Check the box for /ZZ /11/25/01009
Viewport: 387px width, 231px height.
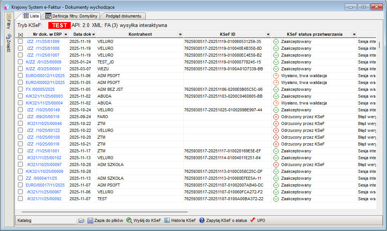pyautogui.click(x=20, y=41)
